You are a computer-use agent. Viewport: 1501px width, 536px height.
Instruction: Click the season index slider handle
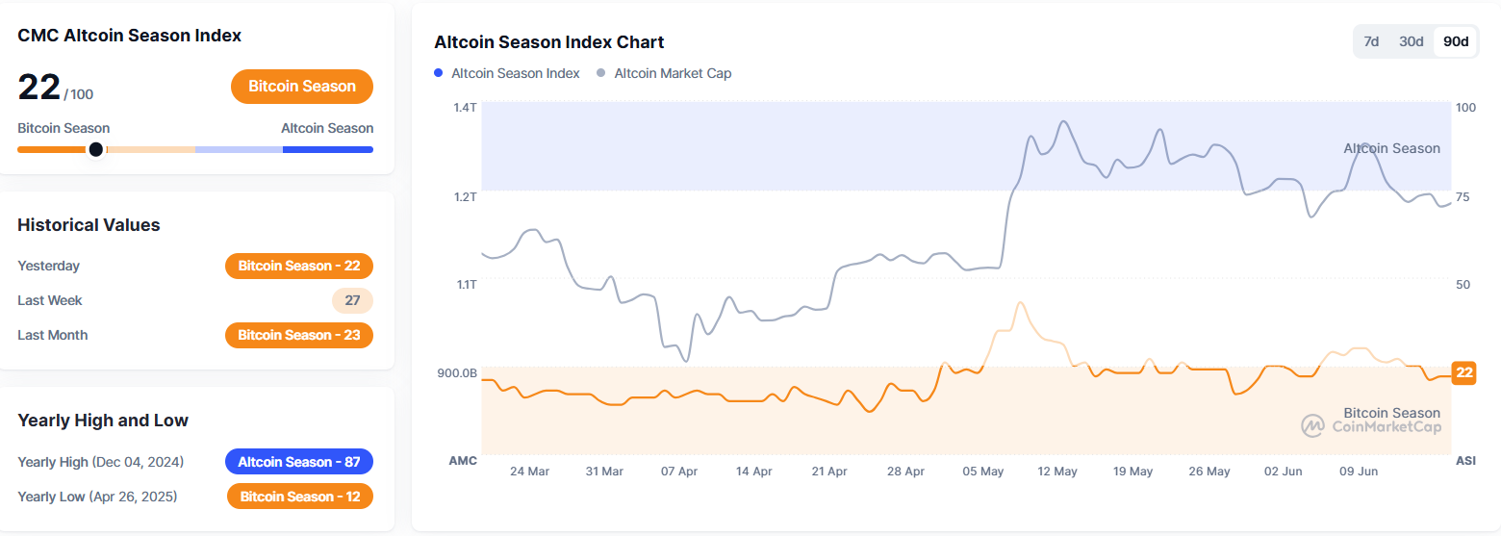(x=95, y=149)
